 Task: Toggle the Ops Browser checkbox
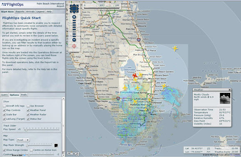(28, 106)
